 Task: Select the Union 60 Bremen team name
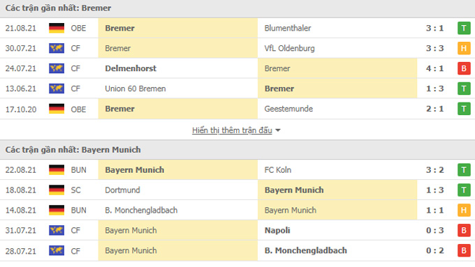[x=136, y=89]
